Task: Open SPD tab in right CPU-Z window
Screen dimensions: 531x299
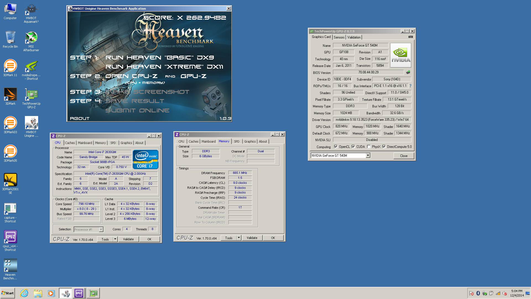Action: [x=237, y=141]
